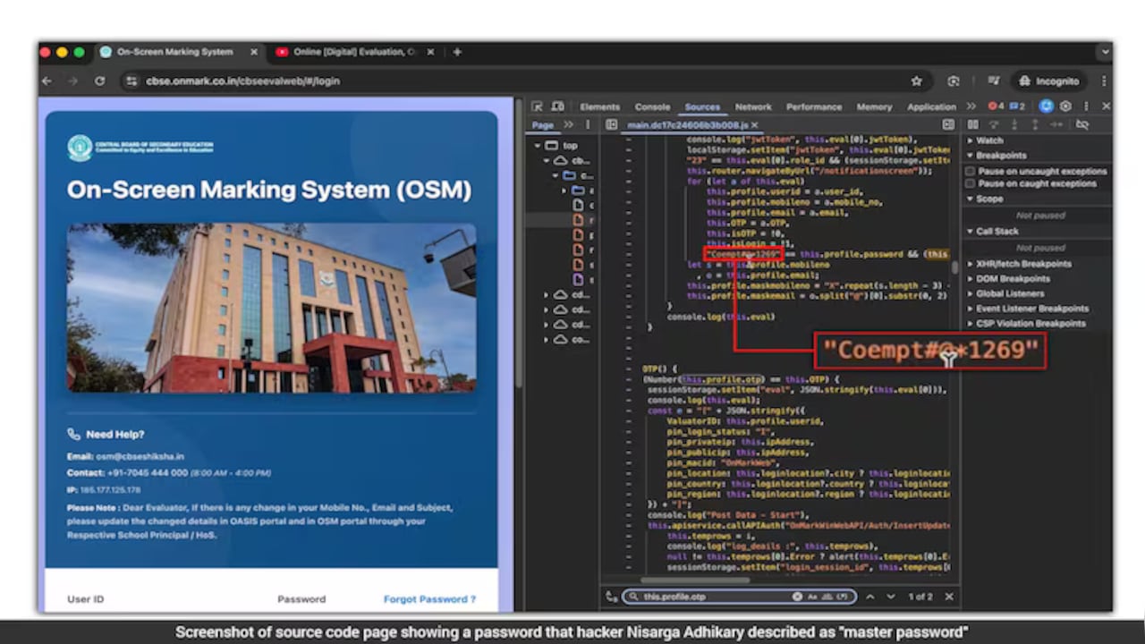Screen dimensions: 1145x644
Task: Enable Pause on caught exceptions
Action: tap(970, 183)
